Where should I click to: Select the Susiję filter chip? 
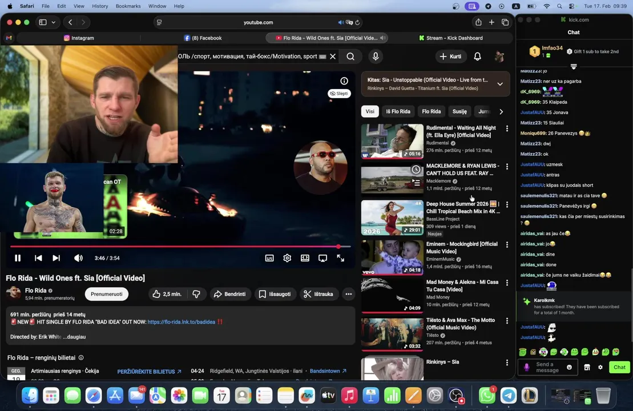(459, 111)
